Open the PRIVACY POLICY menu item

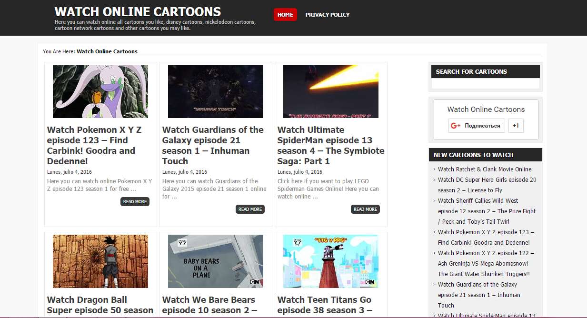coord(328,15)
